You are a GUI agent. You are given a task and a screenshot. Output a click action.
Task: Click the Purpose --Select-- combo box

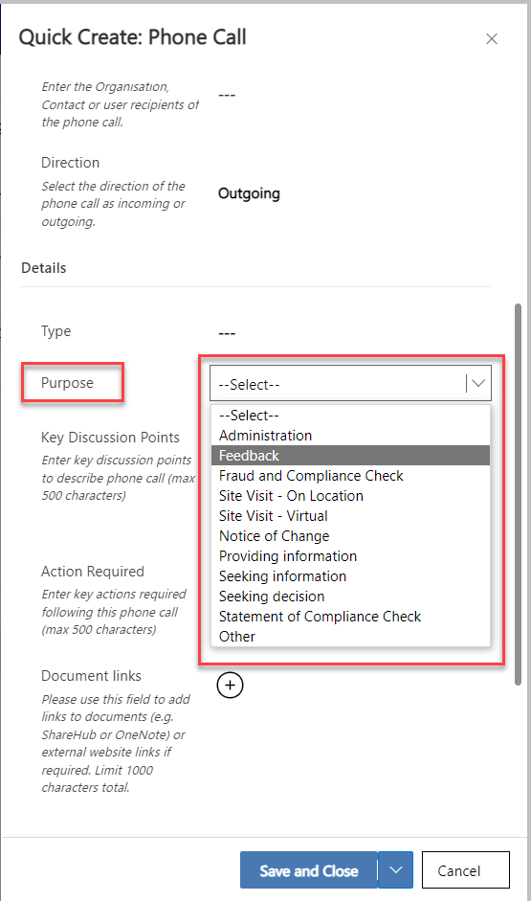(350, 383)
